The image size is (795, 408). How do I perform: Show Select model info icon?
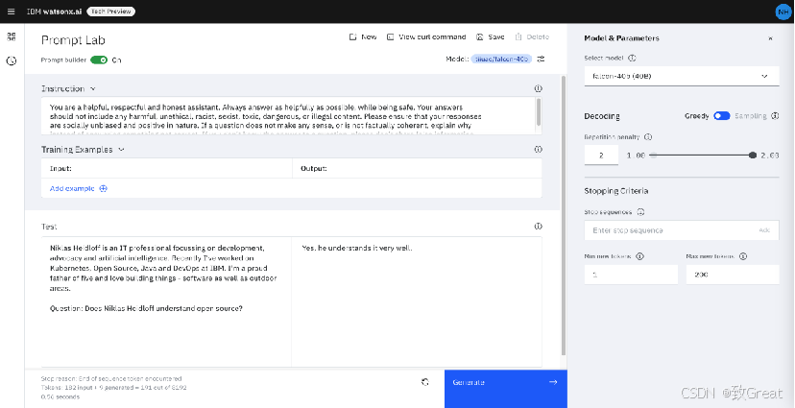click(632, 59)
